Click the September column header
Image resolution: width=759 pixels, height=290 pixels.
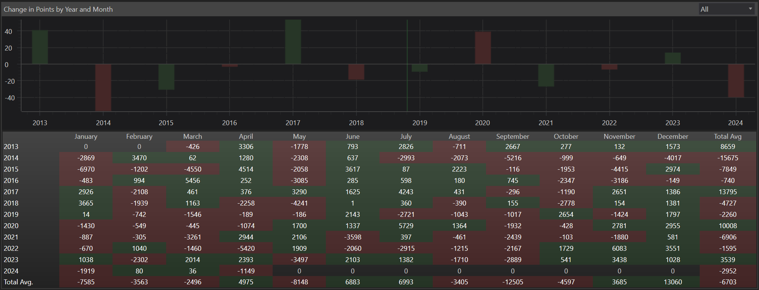[x=512, y=137]
